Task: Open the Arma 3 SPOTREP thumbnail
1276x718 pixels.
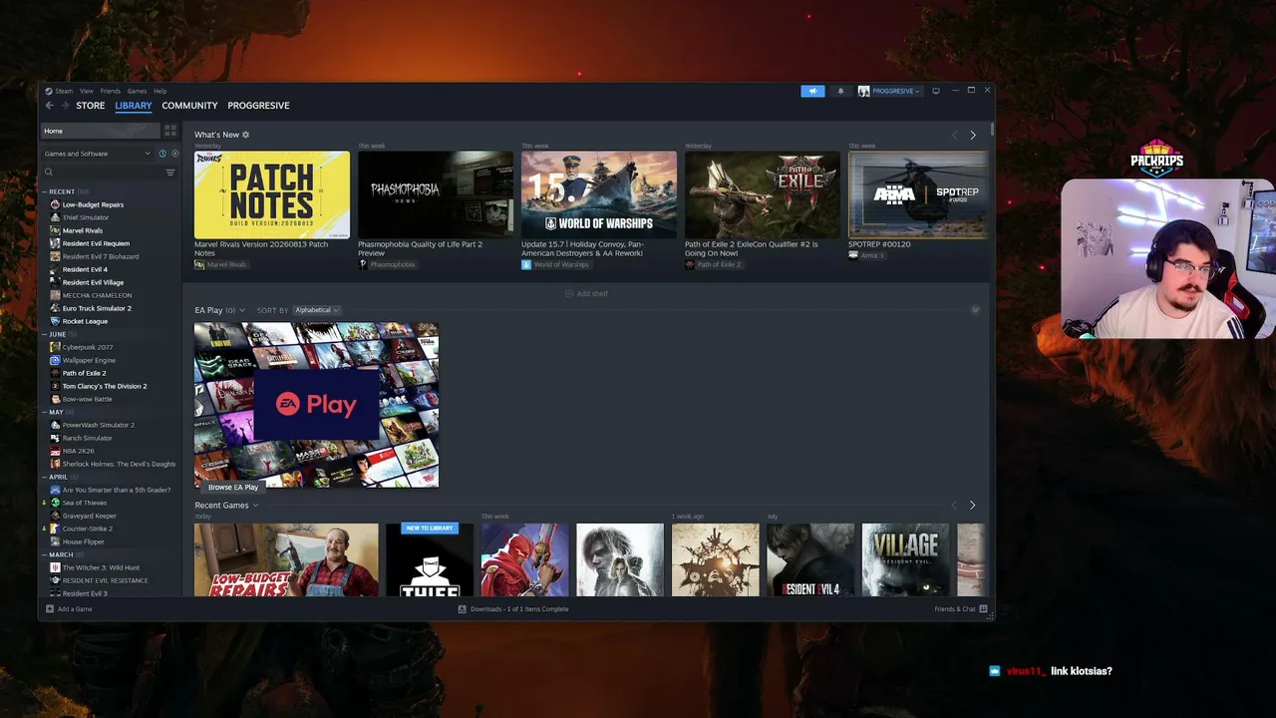Action: click(x=918, y=194)
